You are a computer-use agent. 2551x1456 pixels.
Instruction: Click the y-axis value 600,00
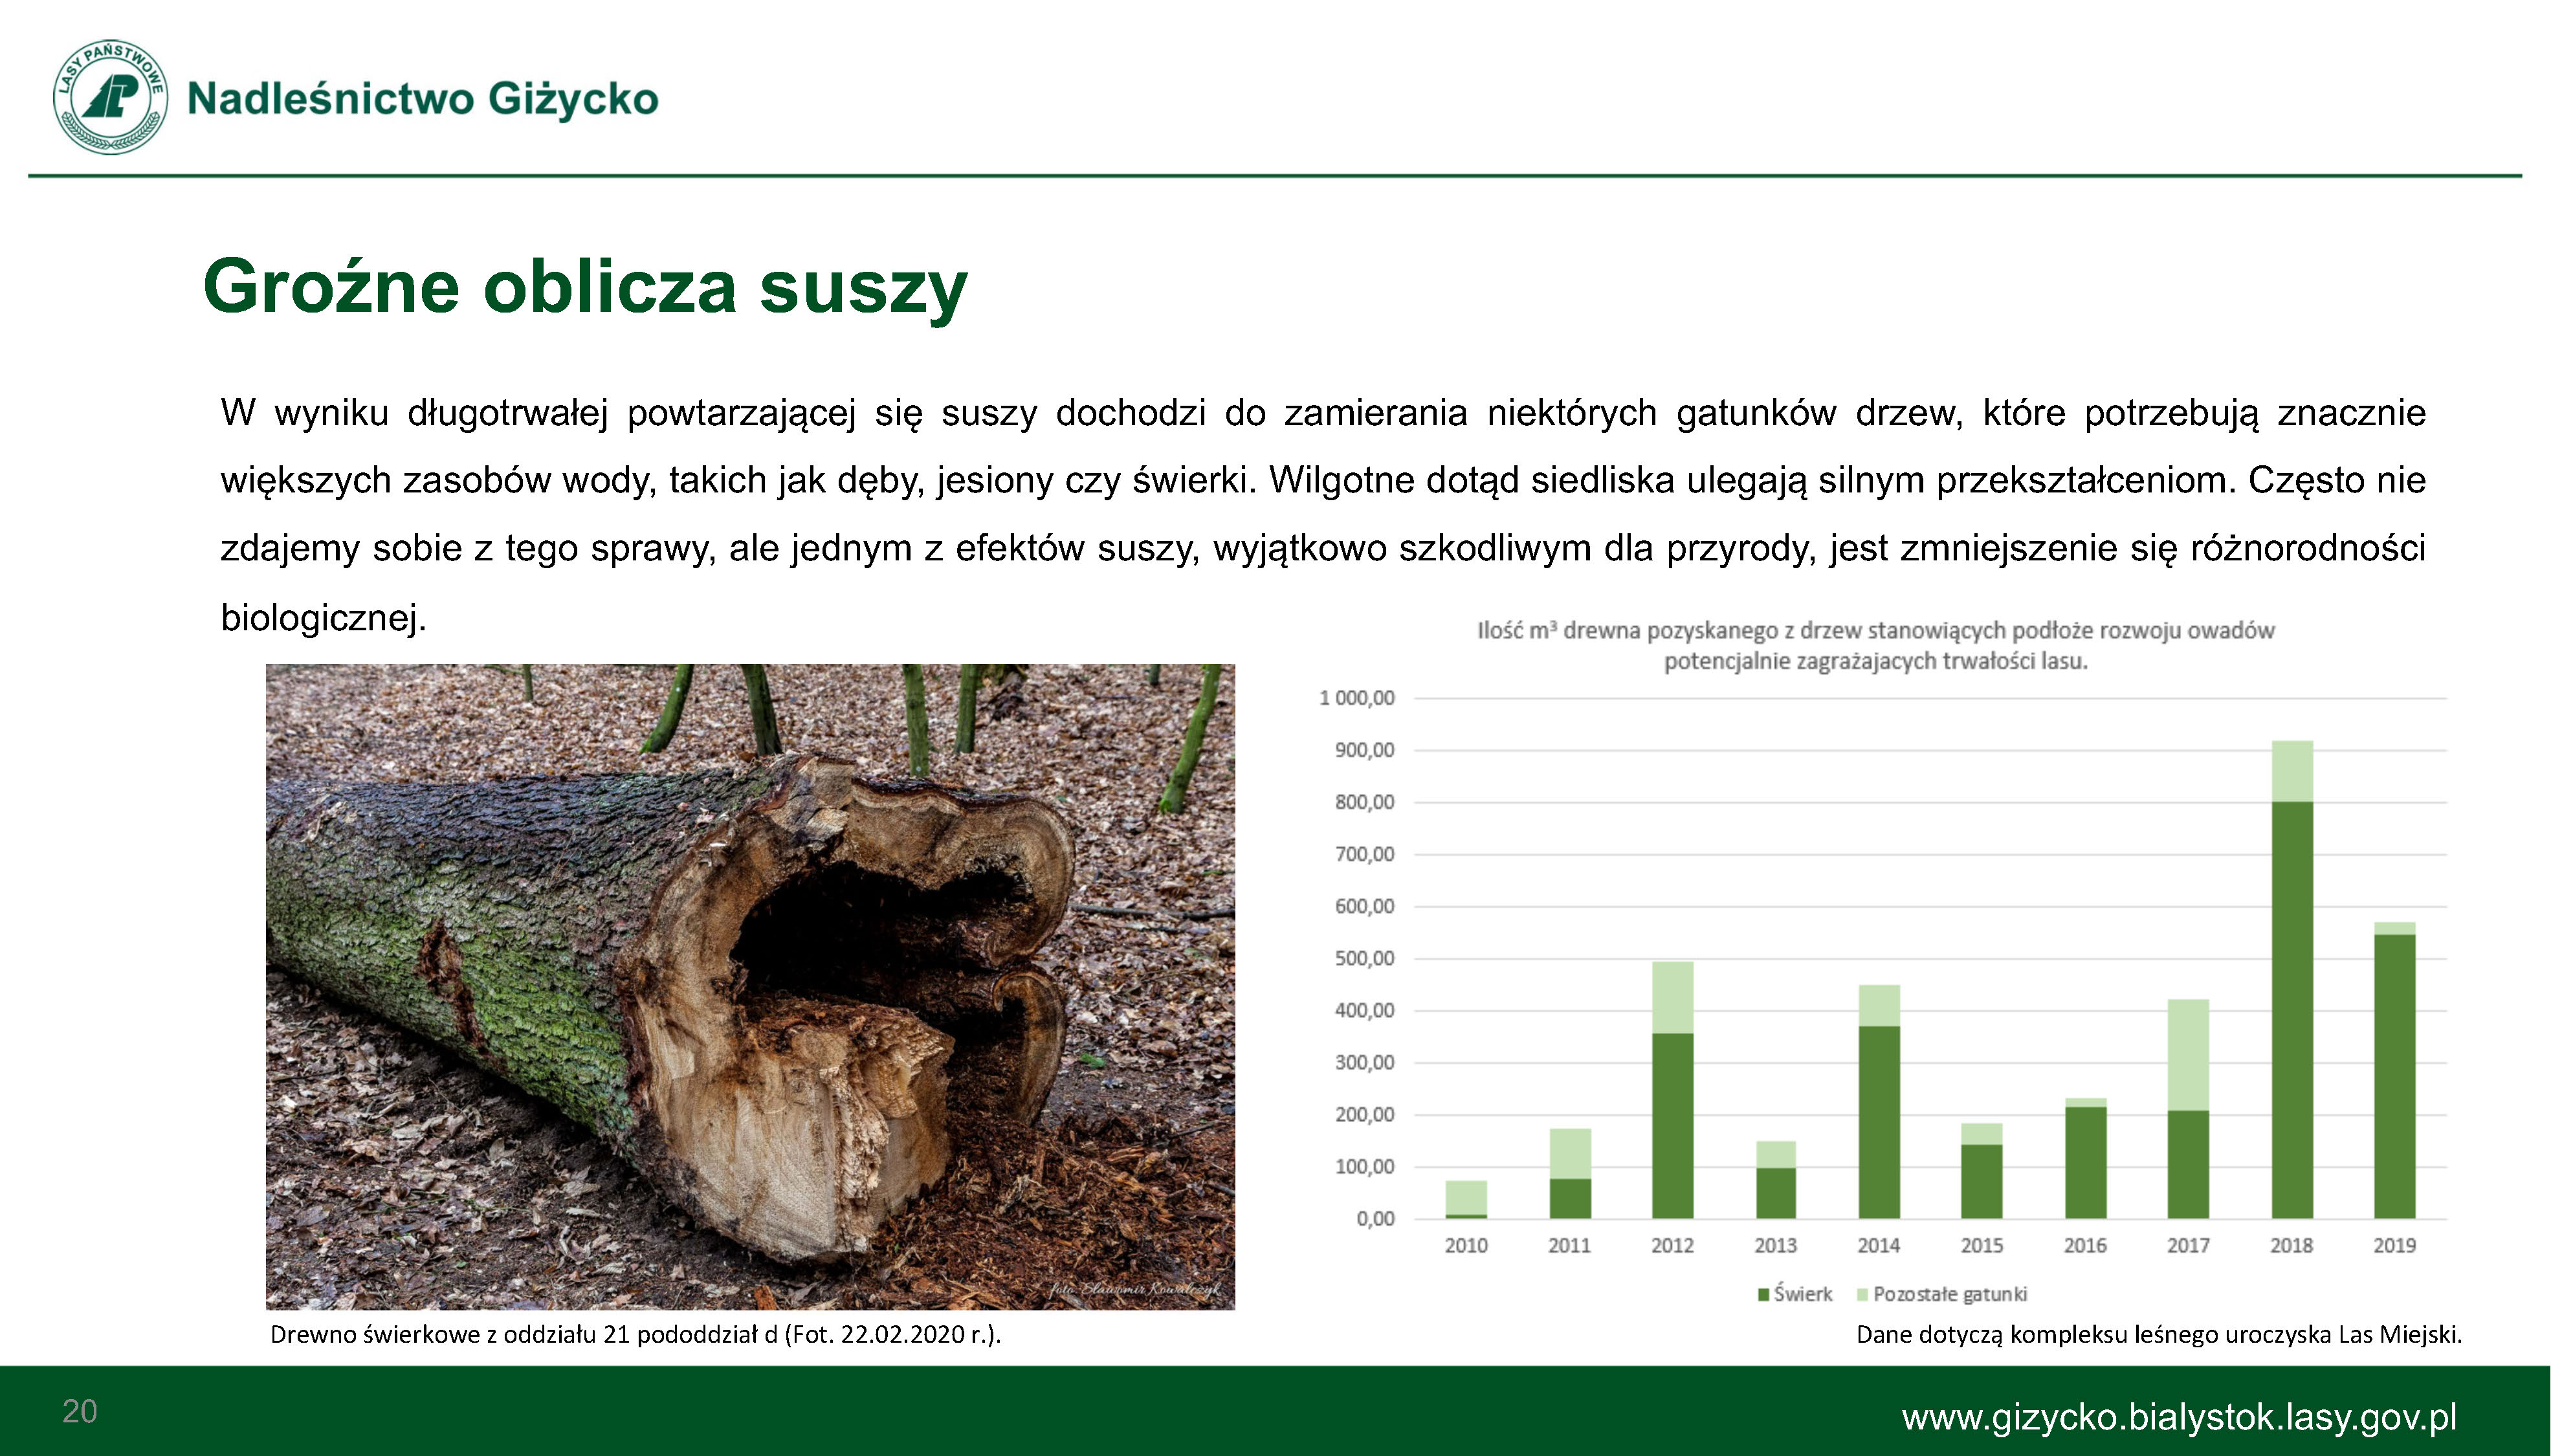[1364, 906]
